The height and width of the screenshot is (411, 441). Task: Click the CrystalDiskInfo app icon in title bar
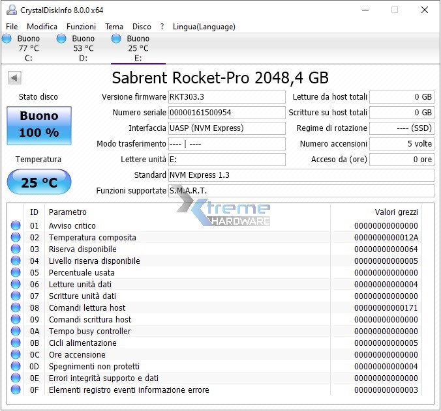tap(11, 10)
